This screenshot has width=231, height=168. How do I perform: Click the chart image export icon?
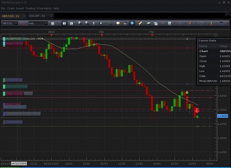[170, 23]
